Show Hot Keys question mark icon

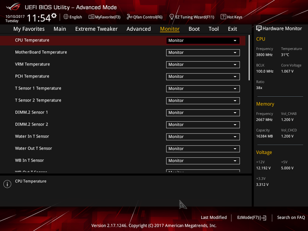coord(223,17)
